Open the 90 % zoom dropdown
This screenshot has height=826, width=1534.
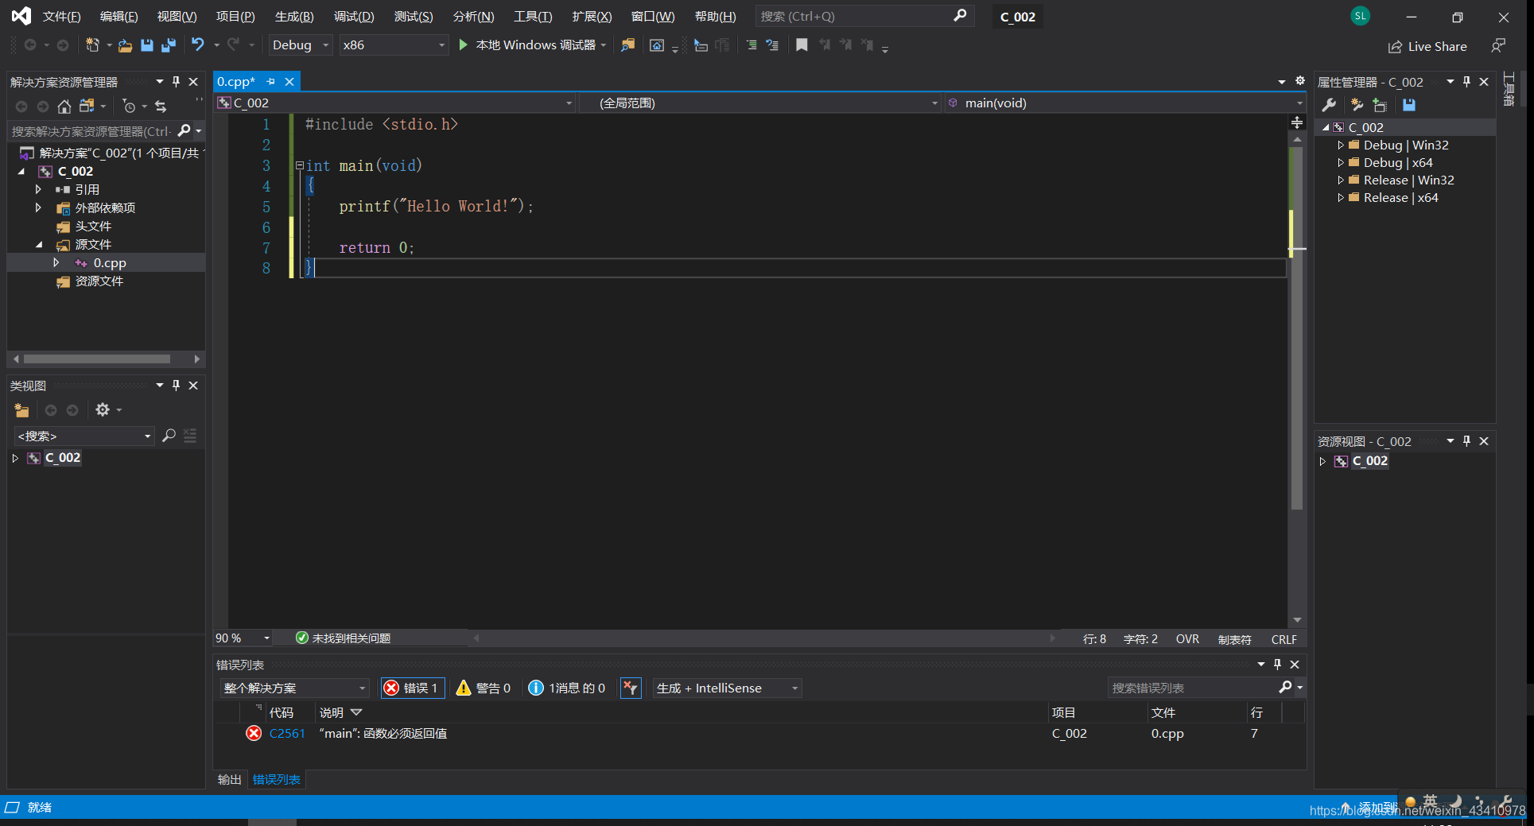(x=243, y=638)
